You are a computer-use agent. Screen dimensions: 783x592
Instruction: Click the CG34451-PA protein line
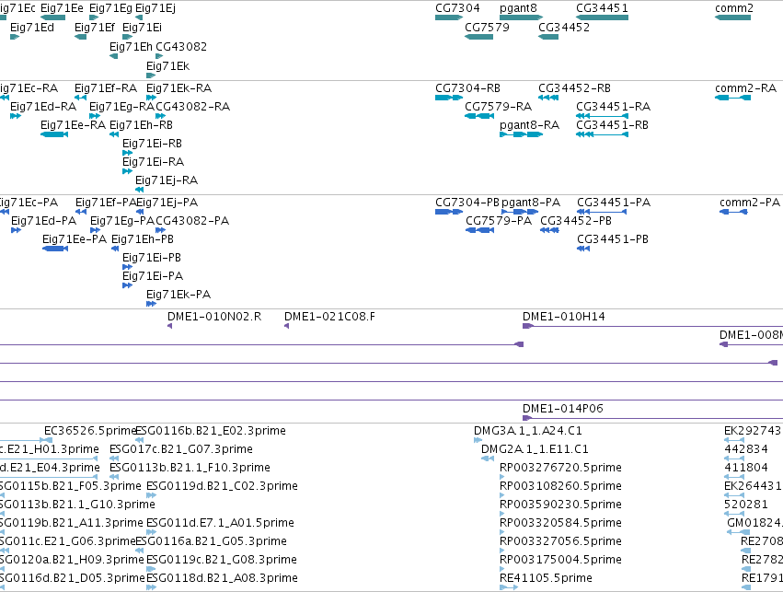[602, 212]
